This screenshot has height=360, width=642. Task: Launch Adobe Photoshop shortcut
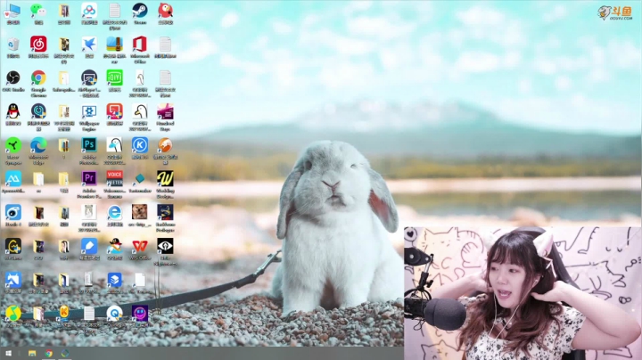coord(89,145)
